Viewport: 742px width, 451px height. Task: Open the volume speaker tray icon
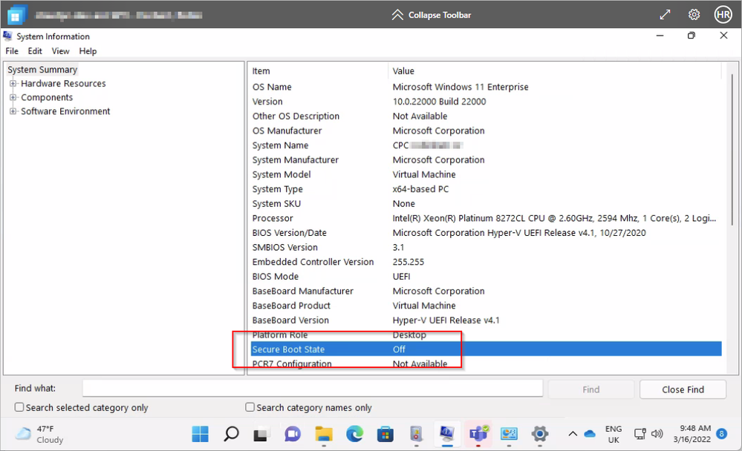[x=657, y=433]
